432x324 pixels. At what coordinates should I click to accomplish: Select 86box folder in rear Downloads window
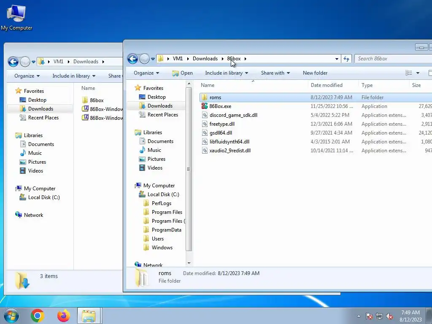click(97, 100)
